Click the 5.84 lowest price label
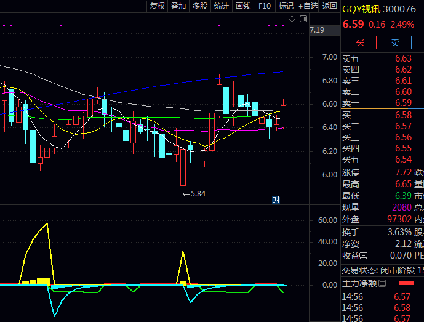 pyautogui.click(x=198, y=193)
